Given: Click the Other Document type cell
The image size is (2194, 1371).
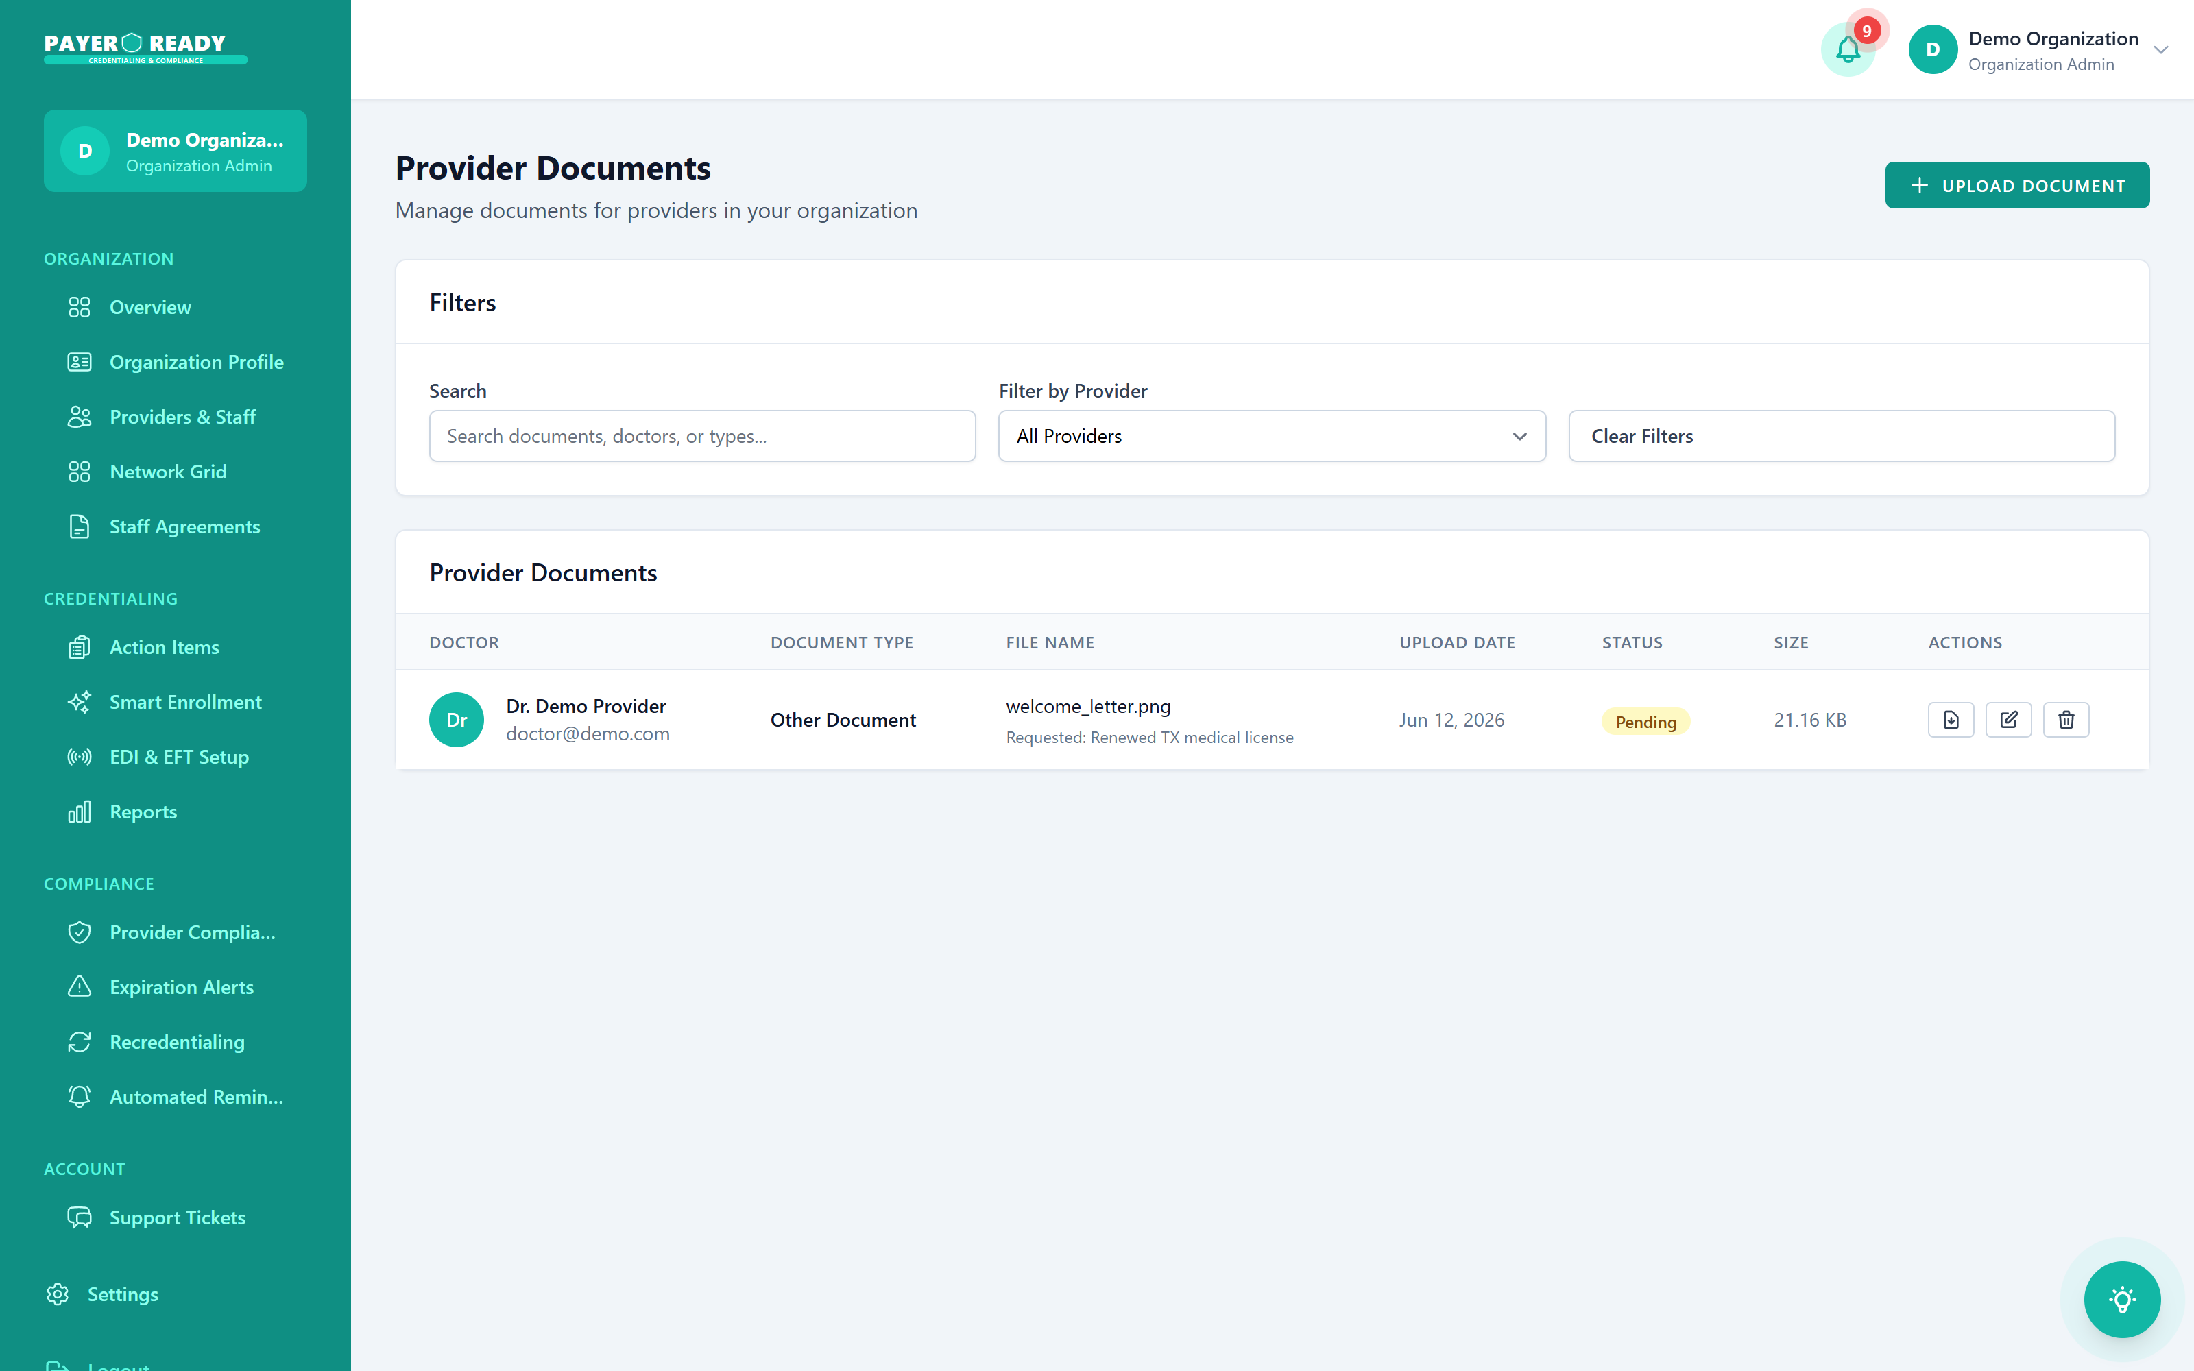Looking at the screenshot, I should click(x=843, y=720).
